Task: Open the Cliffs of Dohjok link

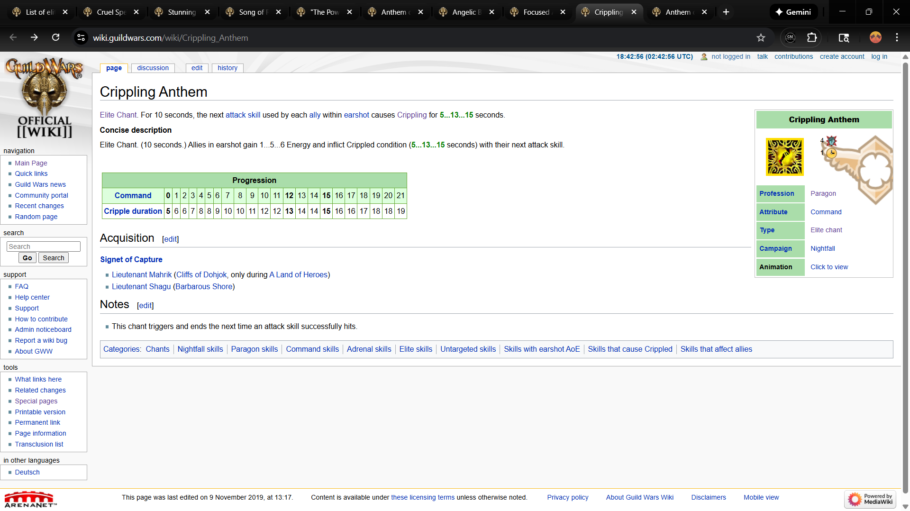Action: [x=201, y=274]
